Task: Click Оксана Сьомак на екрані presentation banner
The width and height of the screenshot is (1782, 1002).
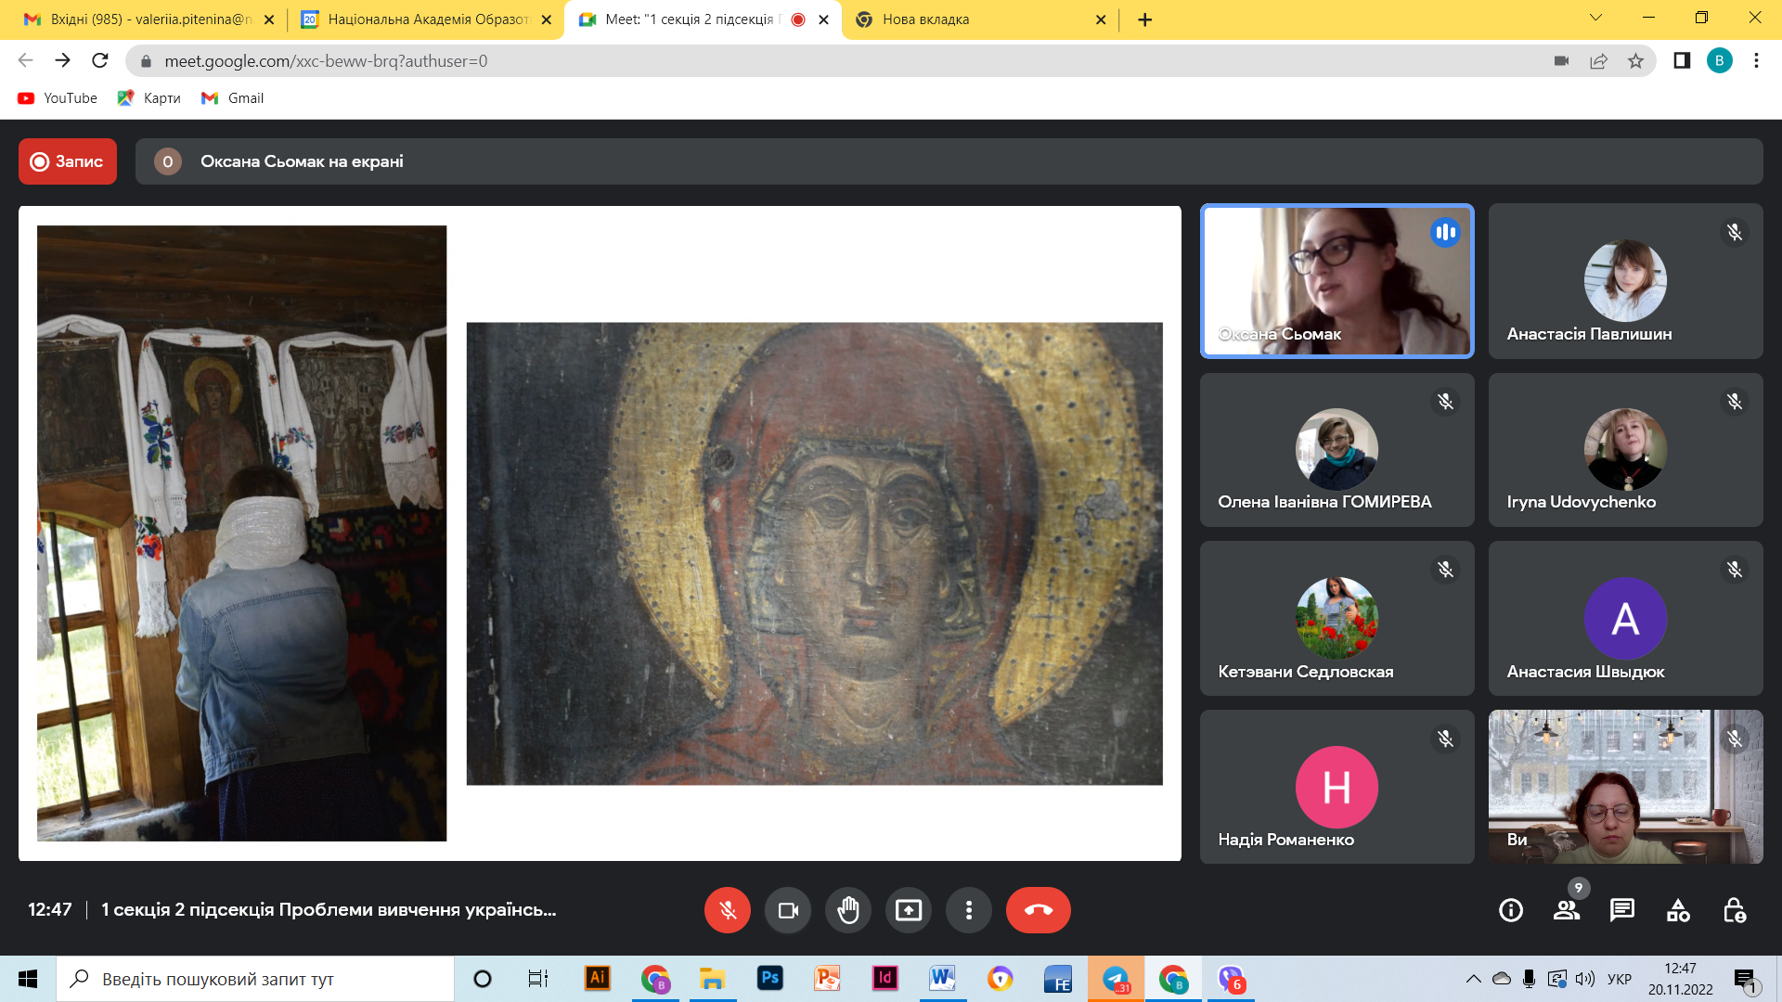Action: pos(949,161)
